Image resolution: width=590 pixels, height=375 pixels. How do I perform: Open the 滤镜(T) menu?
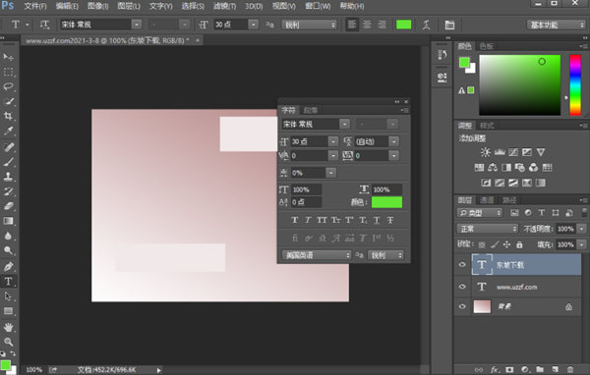[x=224, y=7]
